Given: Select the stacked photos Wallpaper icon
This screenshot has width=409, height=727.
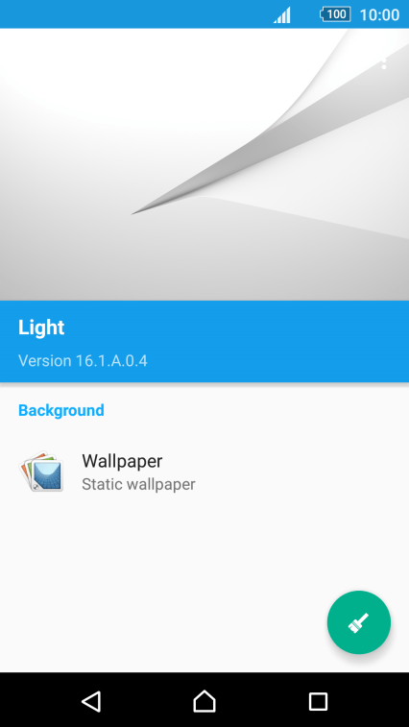Looking at the screenshot, I should point(41,472).
